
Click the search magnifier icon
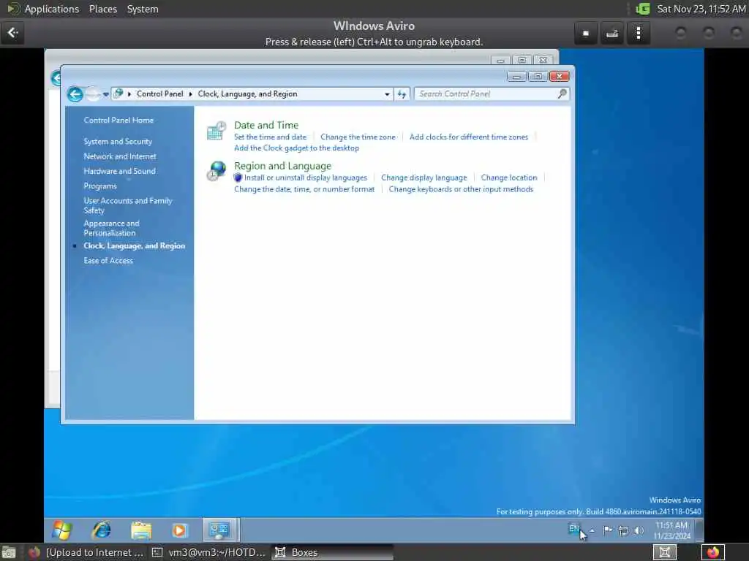(562, 94)
